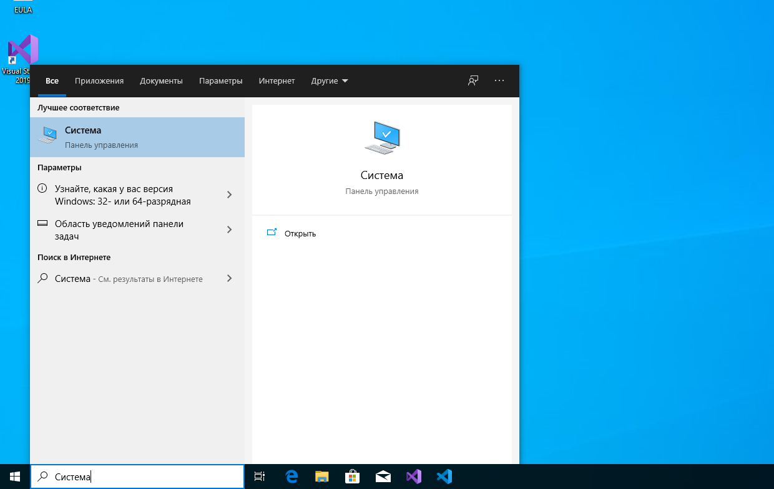Expand the Область уведомлений панели задач result

click(229, 230)
